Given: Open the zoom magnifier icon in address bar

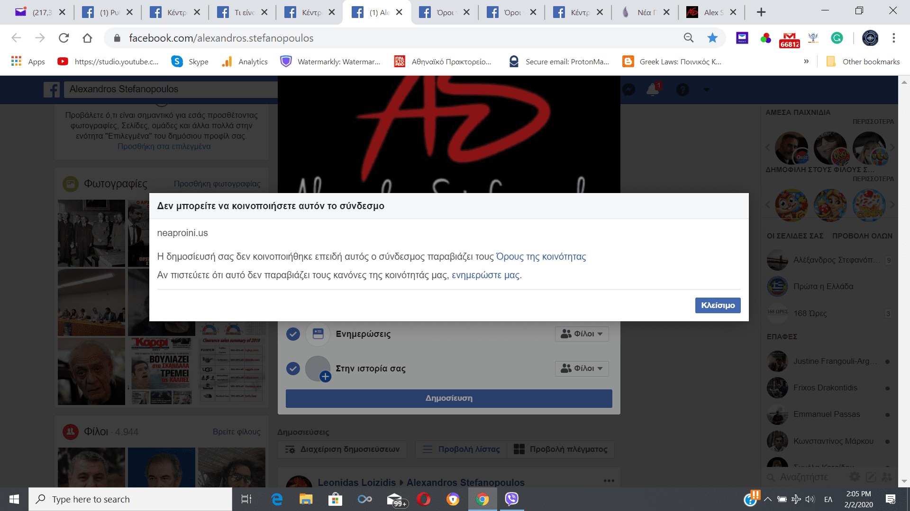Looking at the screenshot, I should [689, 38].
